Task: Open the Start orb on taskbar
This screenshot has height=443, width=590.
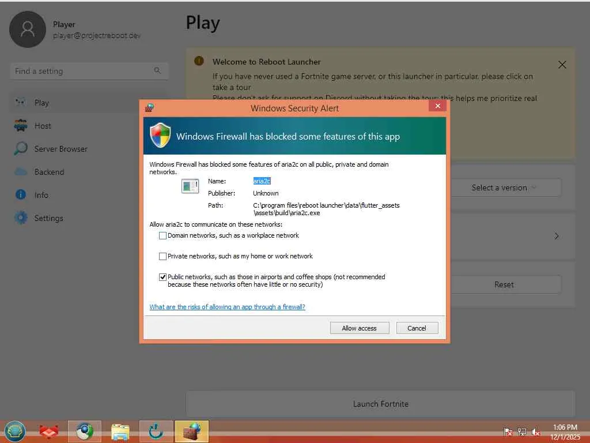Action: pyautogui.click(x=15, y=431)
